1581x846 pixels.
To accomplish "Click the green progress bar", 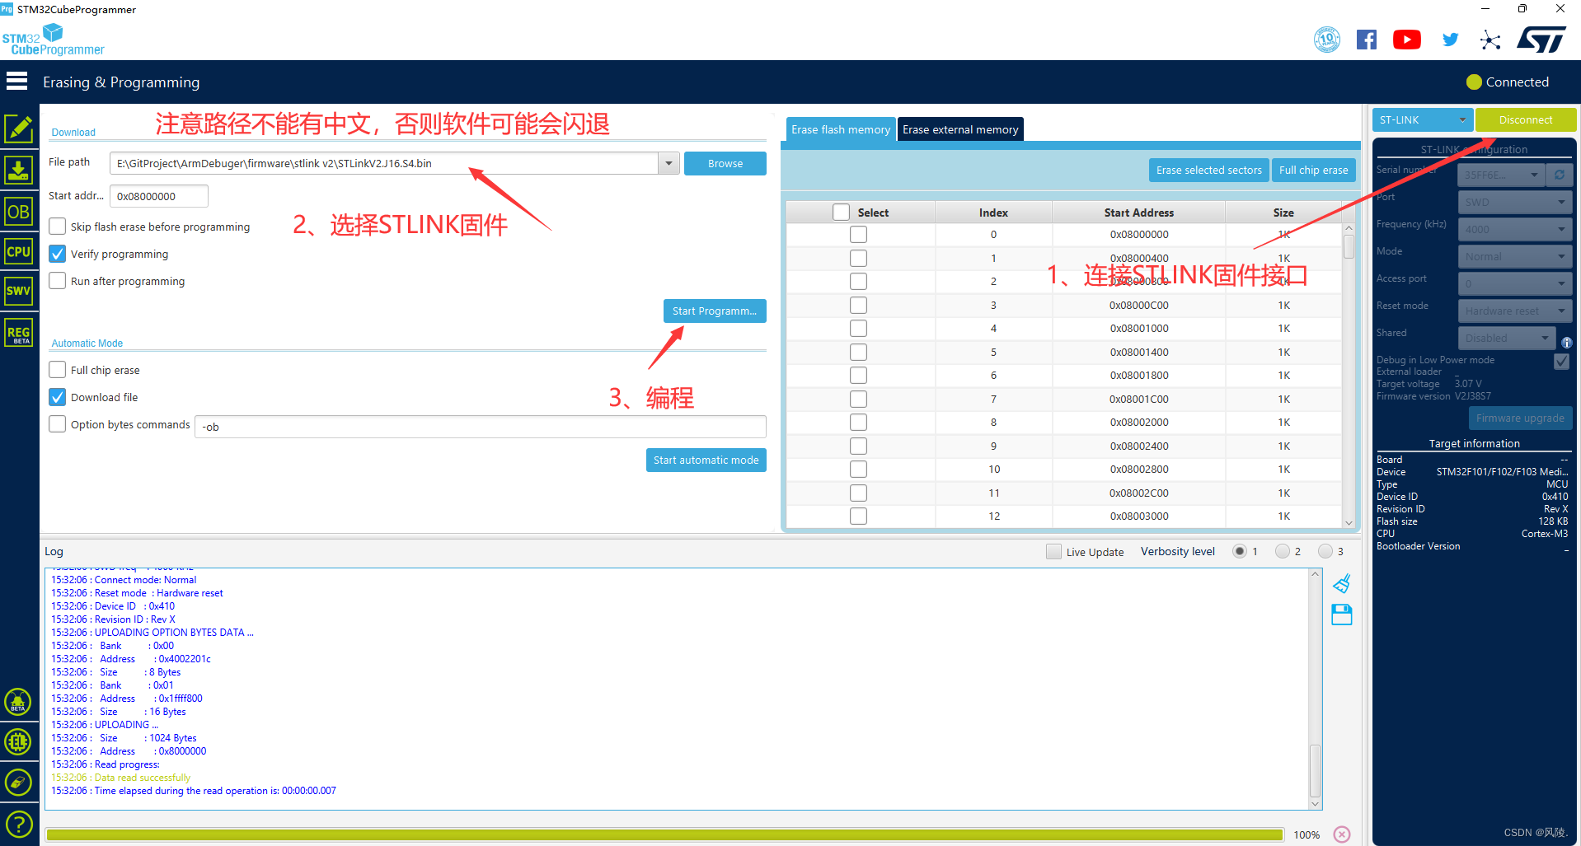I will coord(664,834).
